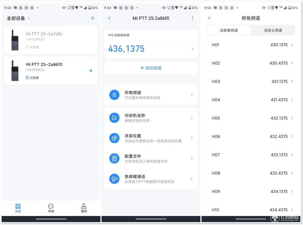
Task: Open the three-dot more options menu
Action: (x=192, y=18)
